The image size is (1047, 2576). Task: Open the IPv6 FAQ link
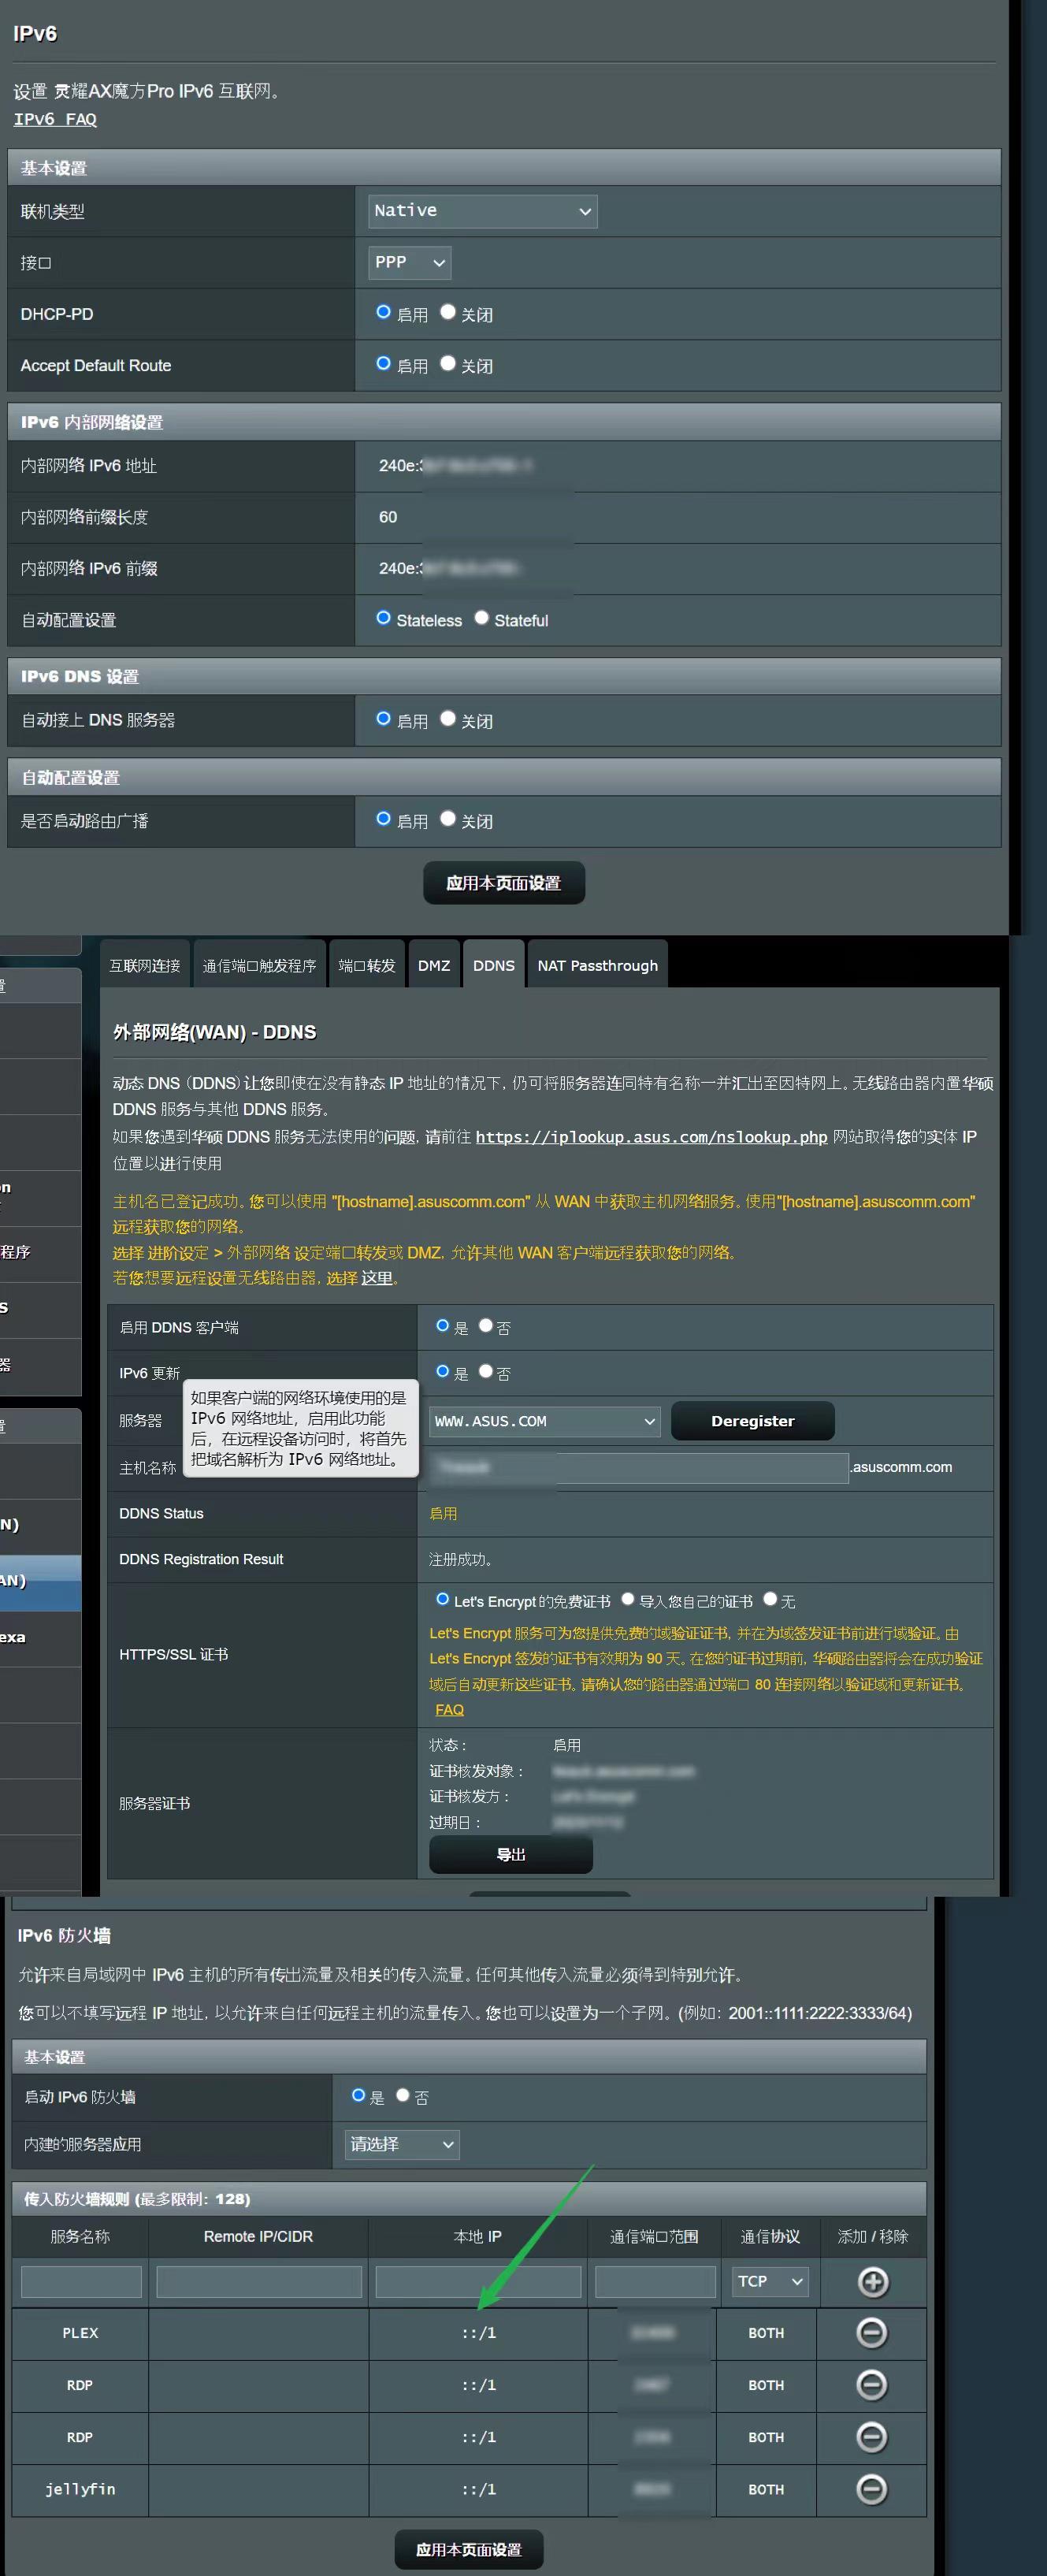(x=55, y=119)
